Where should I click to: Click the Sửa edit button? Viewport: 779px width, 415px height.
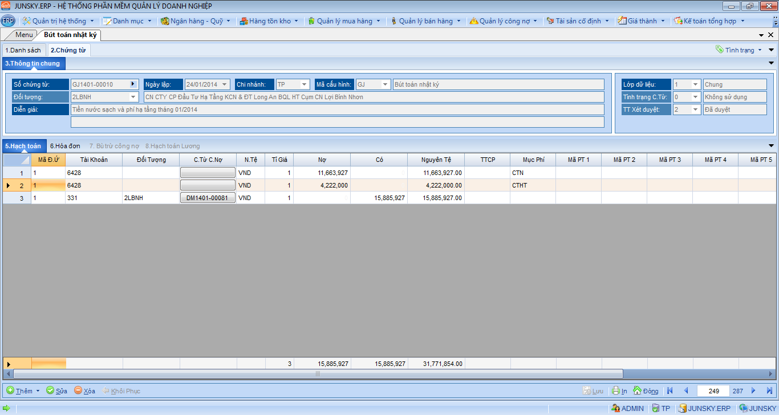coord(57,390)
